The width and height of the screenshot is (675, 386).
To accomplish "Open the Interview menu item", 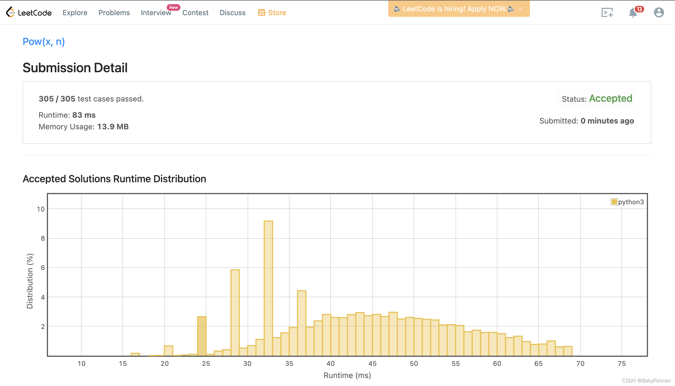I will click(156, 13).
